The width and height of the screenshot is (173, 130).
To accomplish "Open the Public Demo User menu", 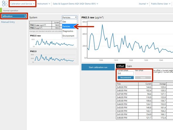I will pyautogui.click(x=161, y=4).
